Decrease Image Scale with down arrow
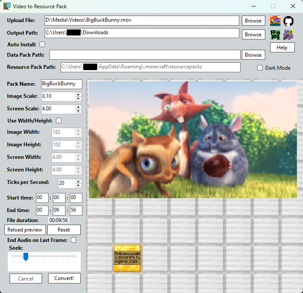 78,99
